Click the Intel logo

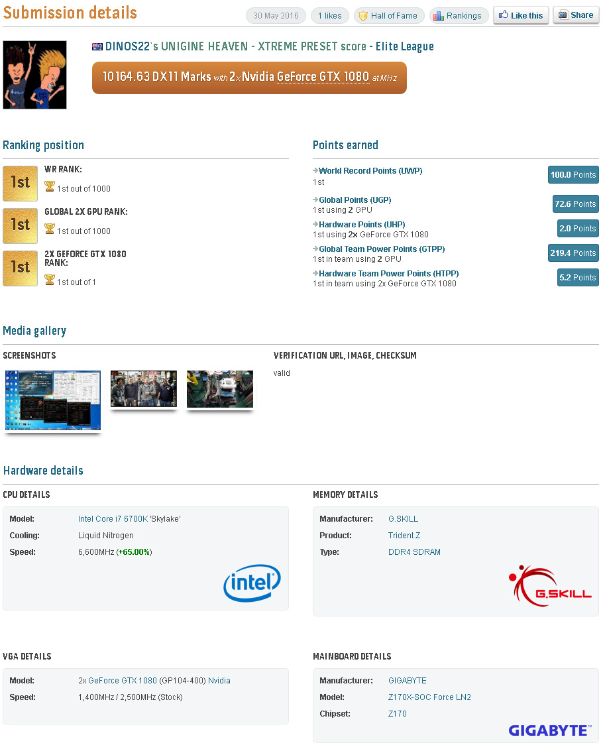(x=252, y=583)
